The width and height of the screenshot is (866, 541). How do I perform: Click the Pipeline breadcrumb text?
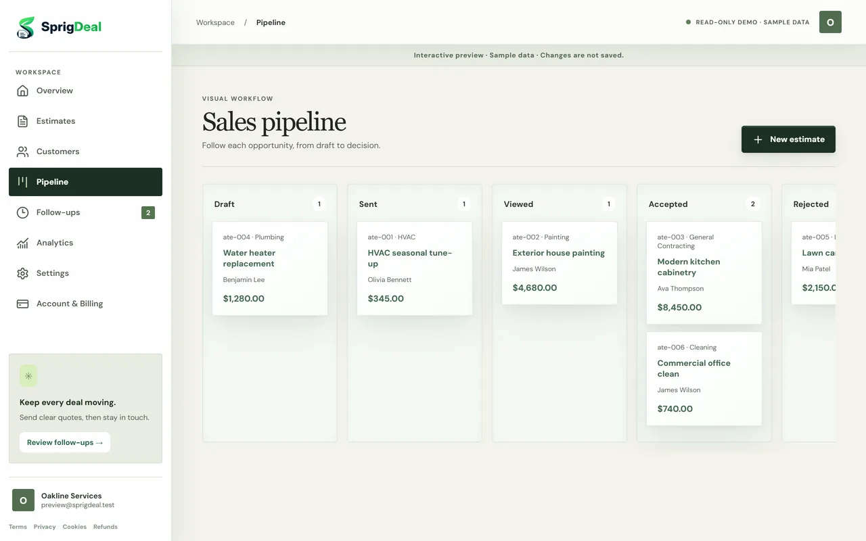(271, 22)
